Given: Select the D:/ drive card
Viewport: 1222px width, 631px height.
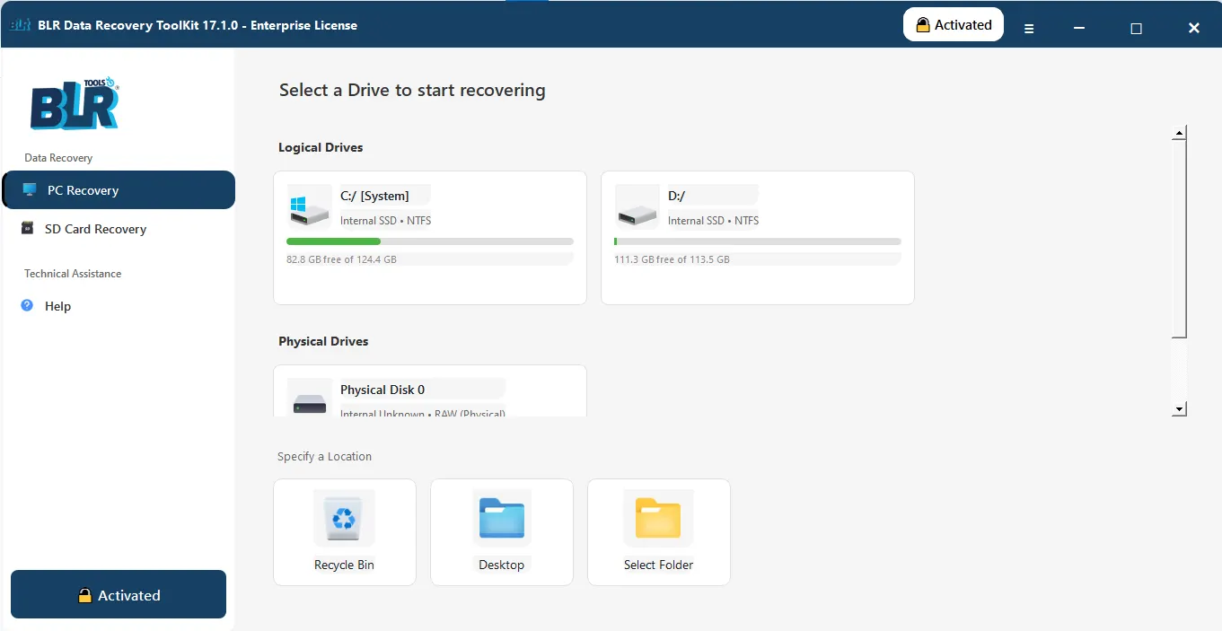Looking at the screenshot, I should pyautogui.click(x=758, y=238).
